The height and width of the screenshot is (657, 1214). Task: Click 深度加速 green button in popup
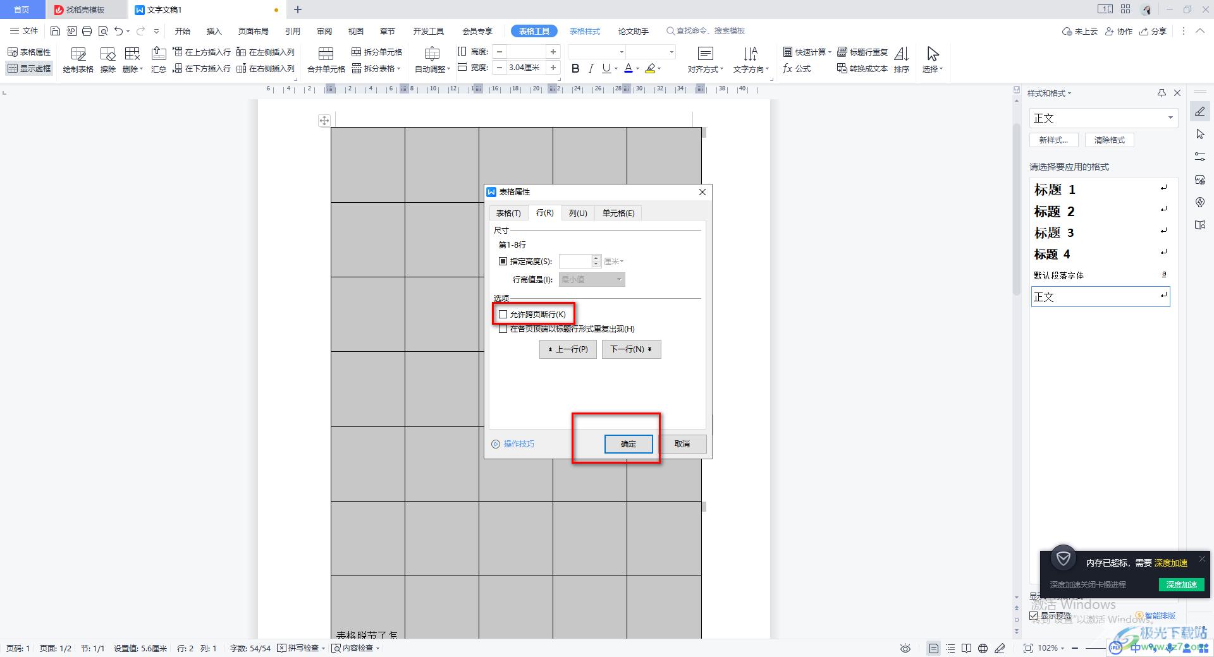[1181, 584]
